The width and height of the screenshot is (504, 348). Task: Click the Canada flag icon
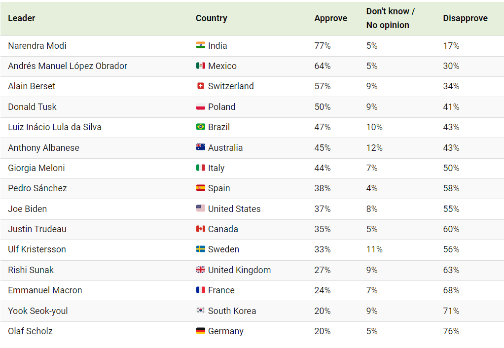coord(201,229)
